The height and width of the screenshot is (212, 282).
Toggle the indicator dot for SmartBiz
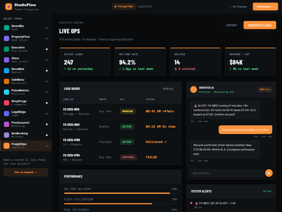click(x=47, y=28)
